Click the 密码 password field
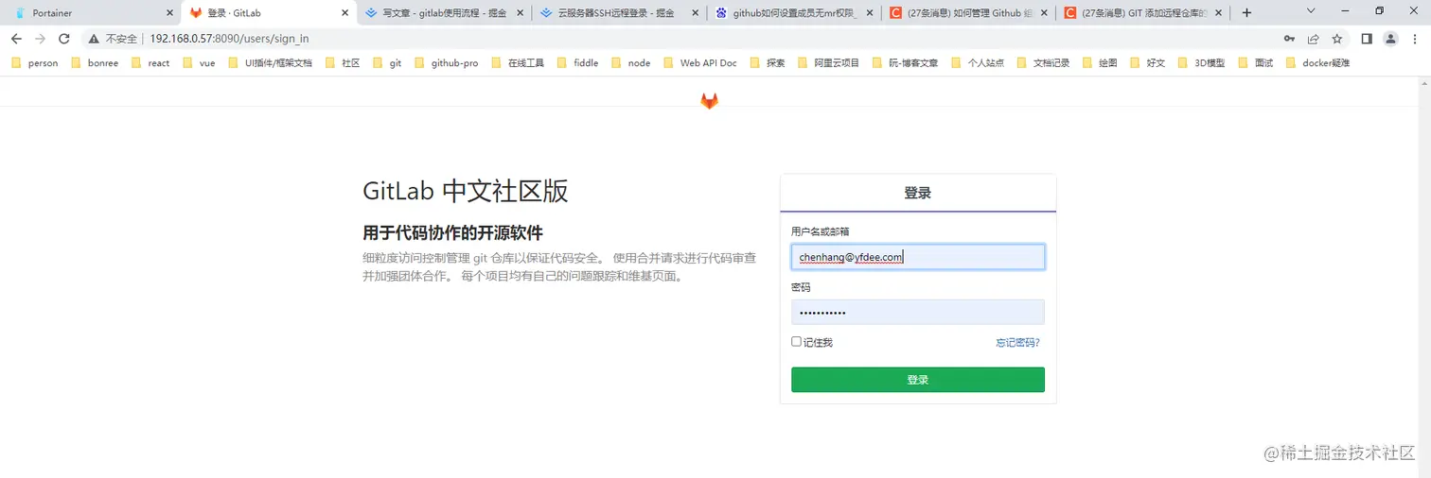Screen dimensions: 1431x478 pos(918,313)
